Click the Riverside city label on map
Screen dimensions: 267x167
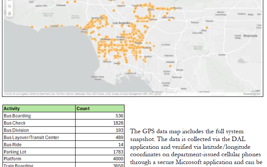[x=250, y=36]
